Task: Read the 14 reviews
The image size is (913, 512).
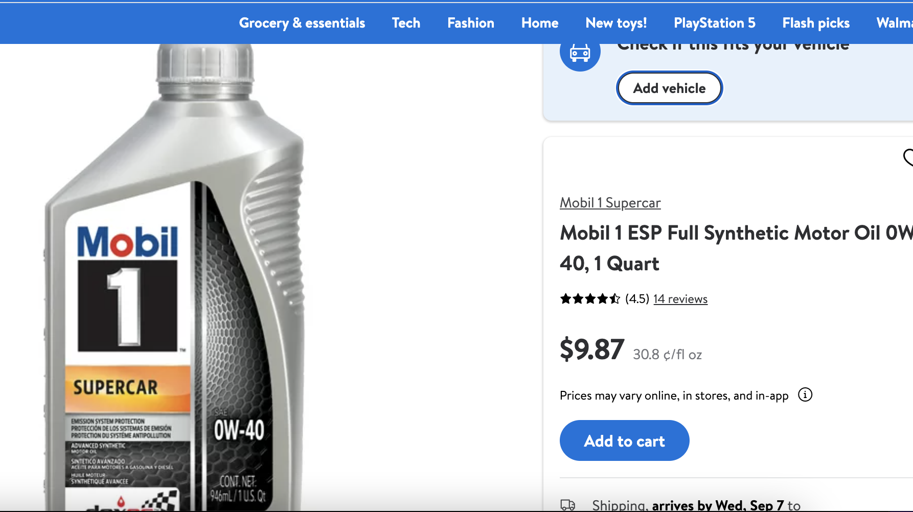Action: click(x=680, y=299)
